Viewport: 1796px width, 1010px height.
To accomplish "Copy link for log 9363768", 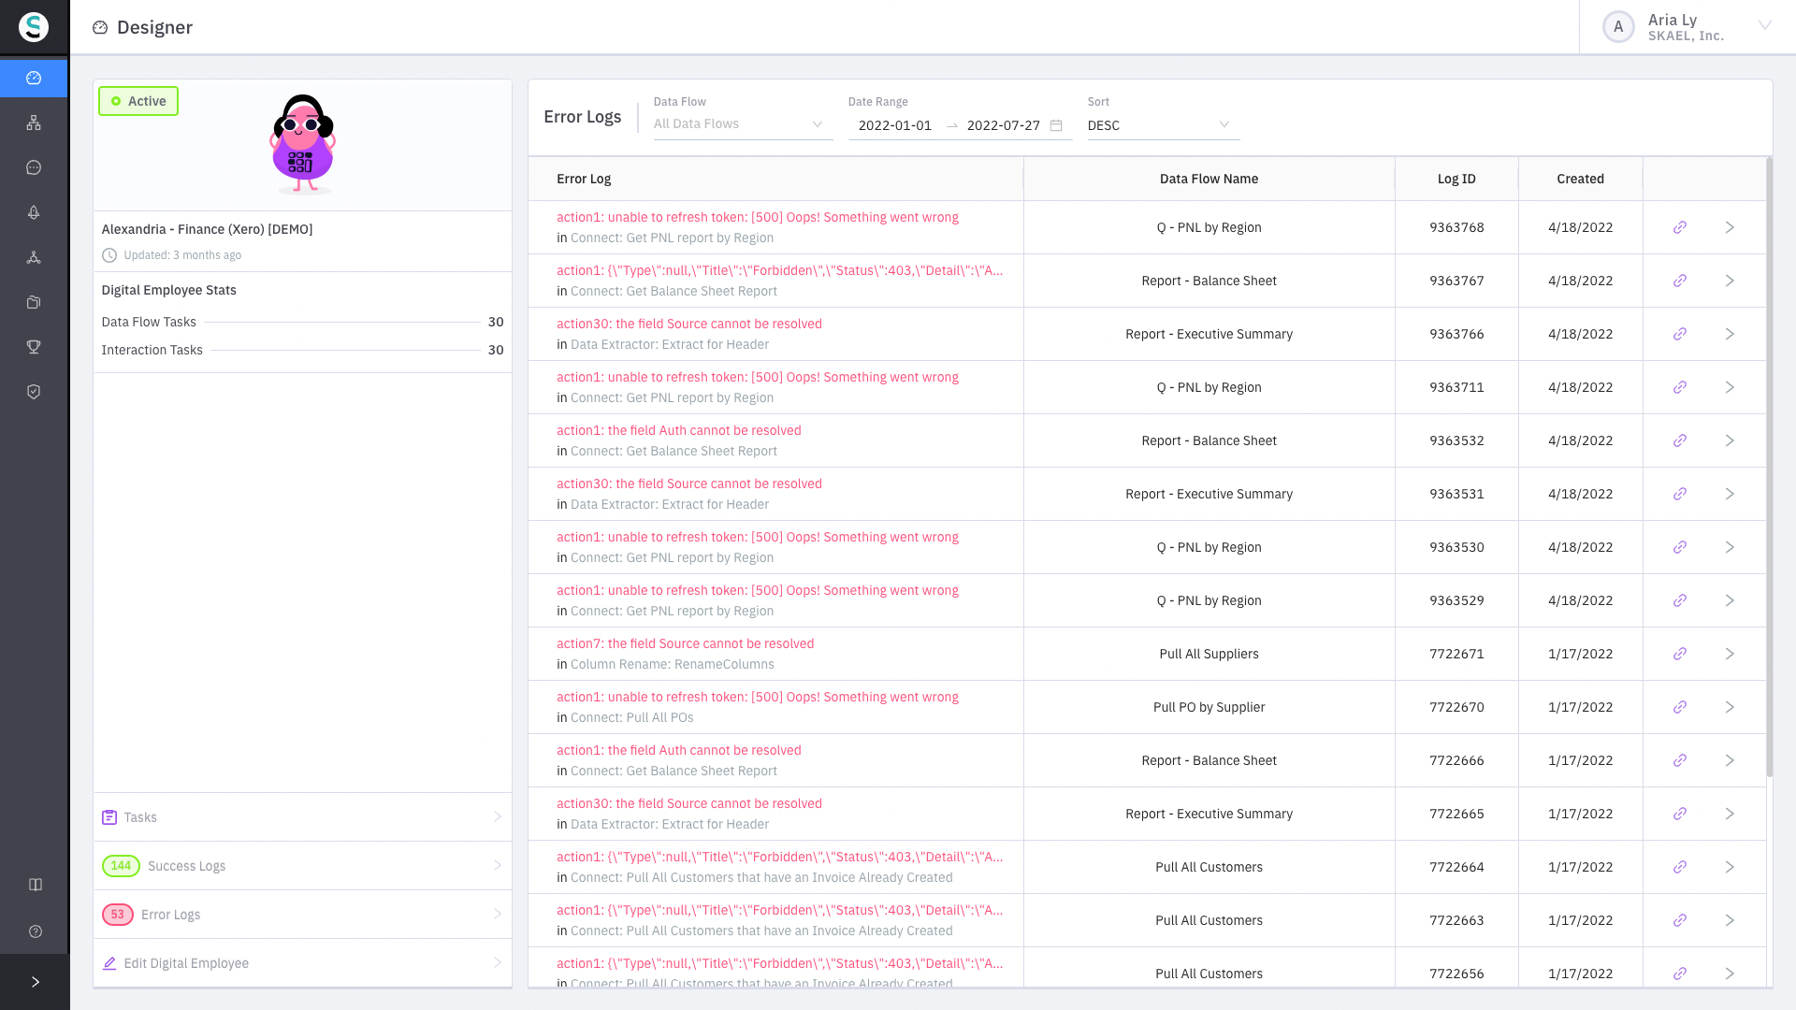I will click(x=1680, y=227).
